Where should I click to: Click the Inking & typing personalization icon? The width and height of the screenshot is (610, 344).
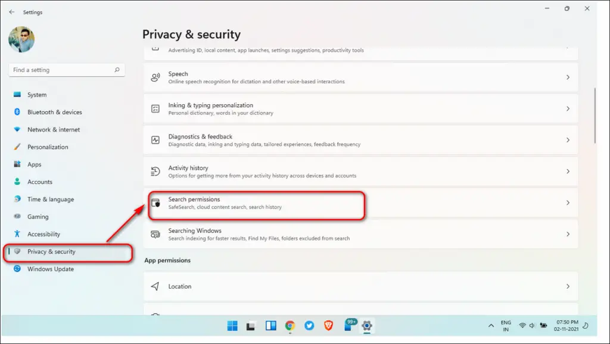155,109
